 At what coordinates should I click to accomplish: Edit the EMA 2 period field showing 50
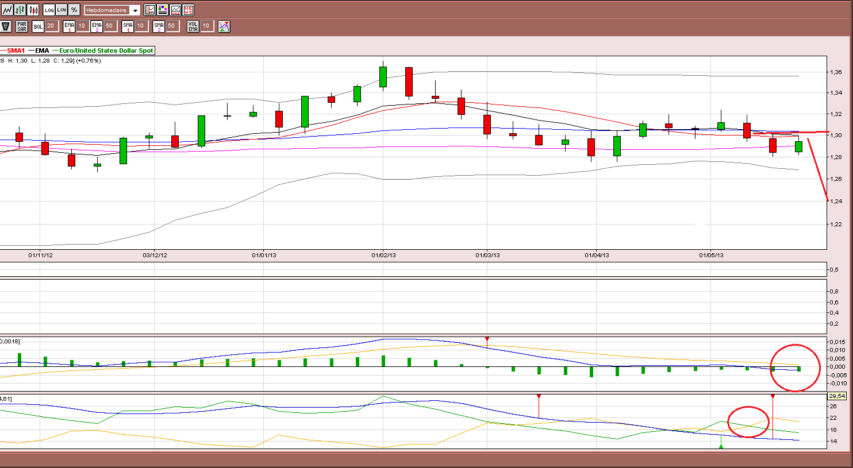(110, 26)
